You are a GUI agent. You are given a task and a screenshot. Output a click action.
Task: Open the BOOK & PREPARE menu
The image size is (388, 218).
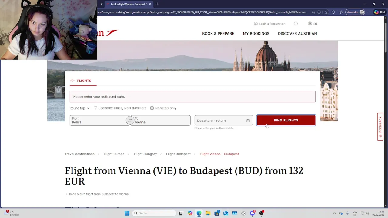tap(218, 34)
